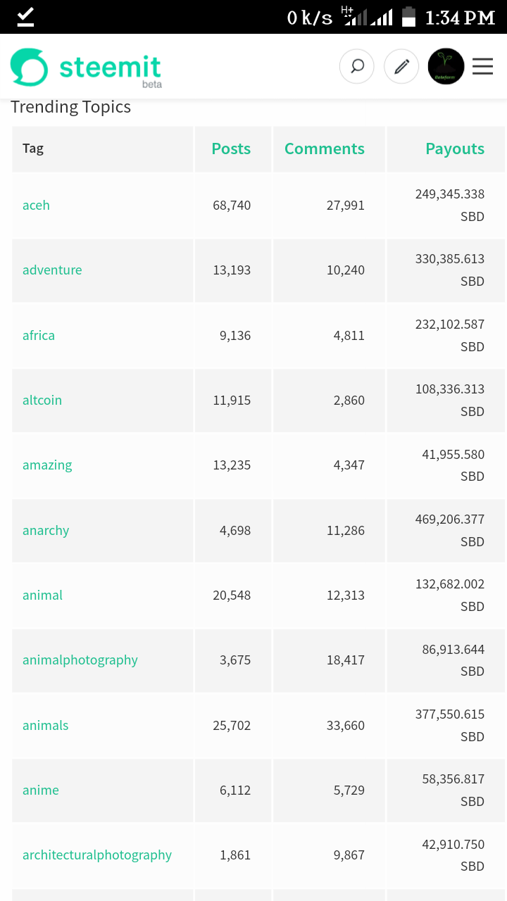
Task: Open the architecturalphotography tag
Action: click(97, 855)
